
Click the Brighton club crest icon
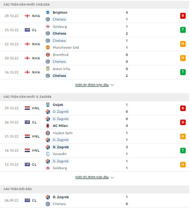(x=48, y=13)
